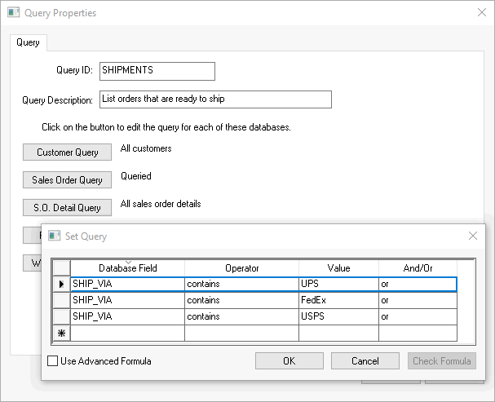This screenshot has height=402, width=495.
Task: Open the And/Or cell in the USPS row
Action: [417, 316]
